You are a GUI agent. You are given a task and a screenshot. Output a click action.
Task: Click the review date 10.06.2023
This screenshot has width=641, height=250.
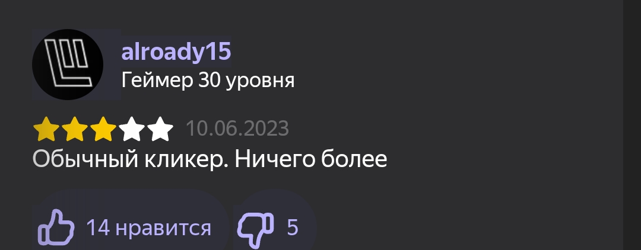coord(237,129)
